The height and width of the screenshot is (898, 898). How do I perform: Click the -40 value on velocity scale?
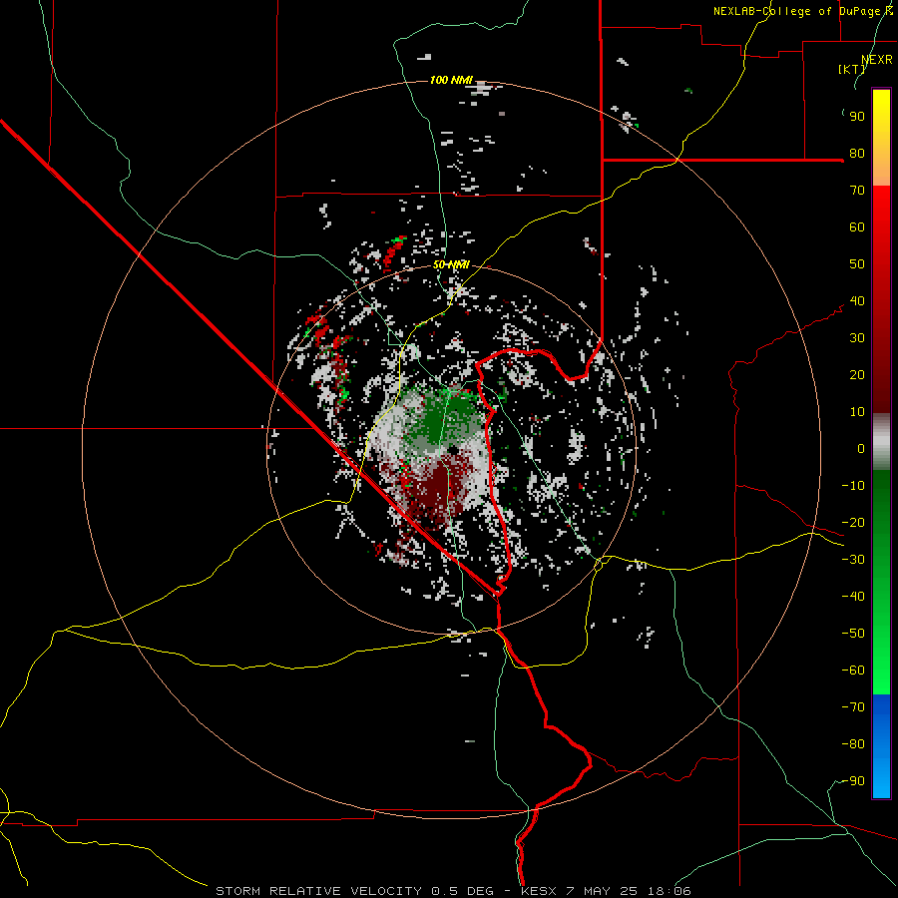pyautogui.click(x=853, y=597)
